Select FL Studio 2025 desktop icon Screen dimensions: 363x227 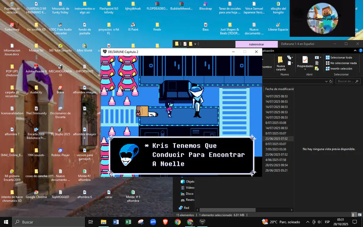[60, 131]
